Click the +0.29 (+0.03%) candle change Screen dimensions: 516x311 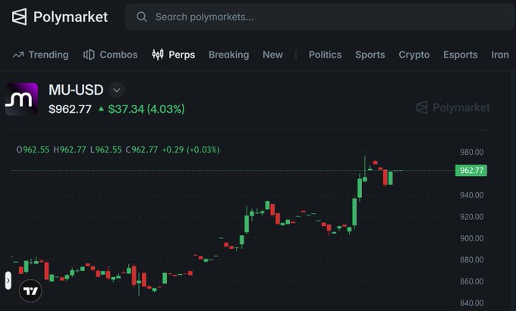pyautogui.click(x=190, y=150)
